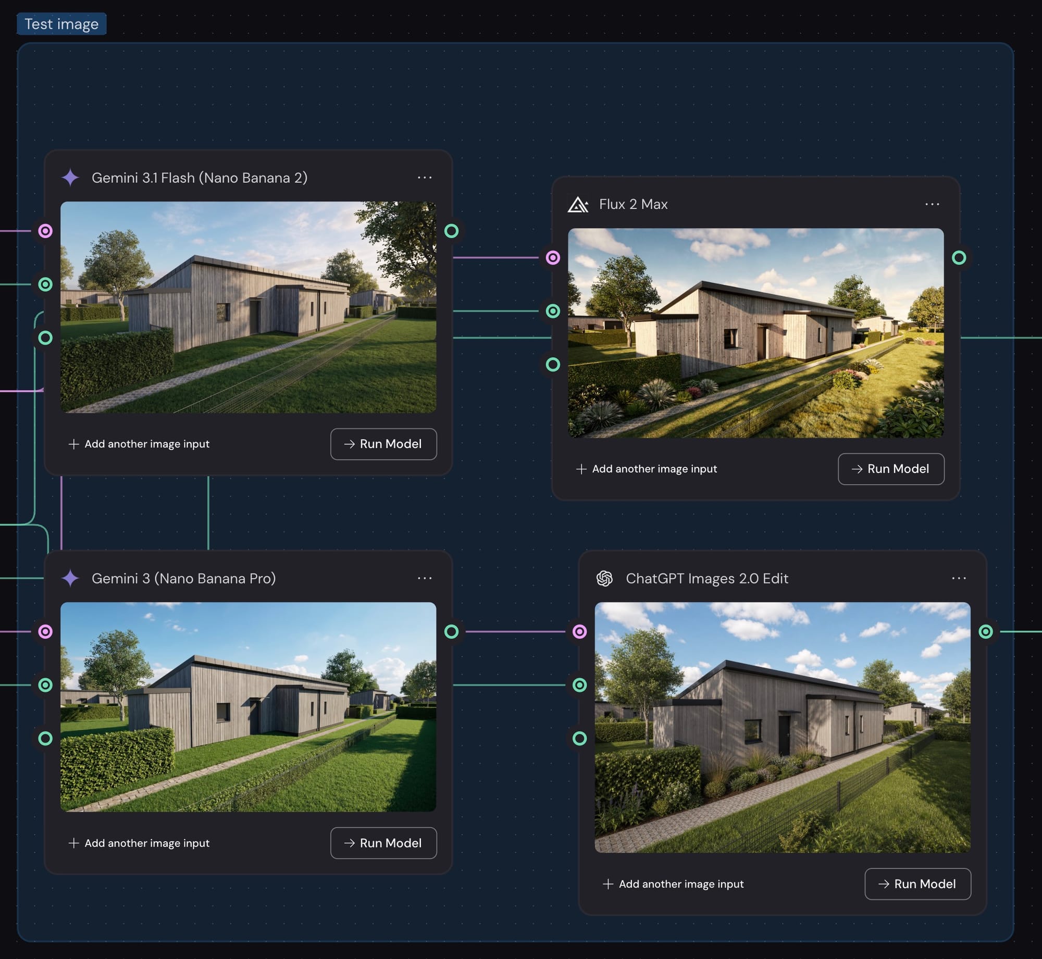Open the ChatGPT Images 2.0 Edit options menu
Image resolution: width=1042 pixels, height=959 pixels.
[959, 578]
